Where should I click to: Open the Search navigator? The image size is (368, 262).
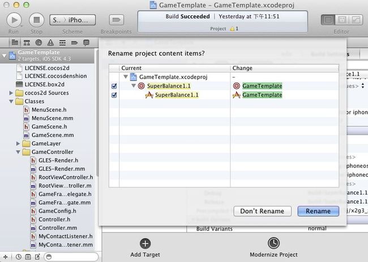point(38,42)
